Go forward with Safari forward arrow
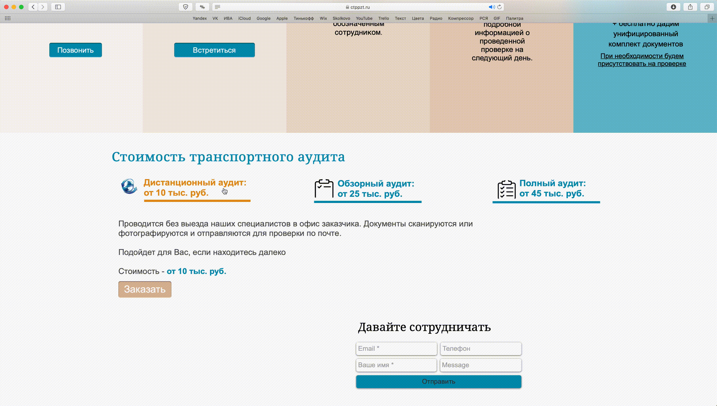The height and width of the screenshot is (406, 717). click(43, 7)
